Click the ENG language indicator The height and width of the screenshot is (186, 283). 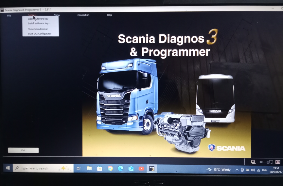tap(264, 170)
